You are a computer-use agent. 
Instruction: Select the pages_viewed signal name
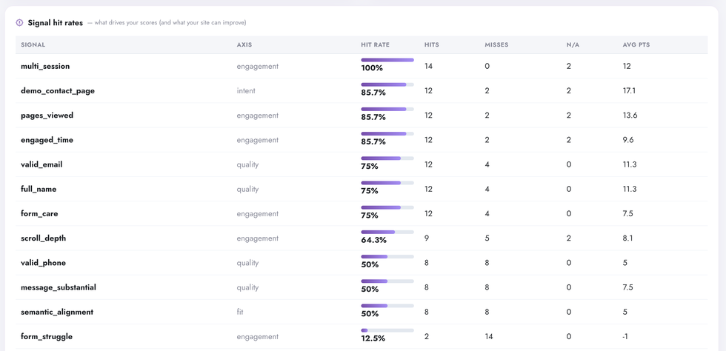click(47, 116)
